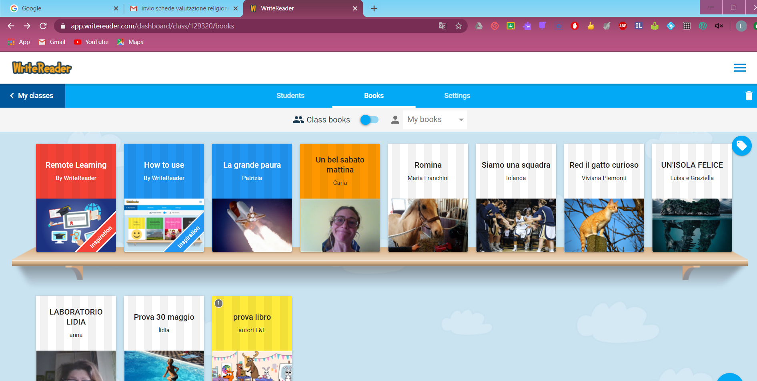The height and width of the screenshot is (381, 757).
Task: Click the purple 'rw' puzzle extension icon
Action: tap(527, 26)
